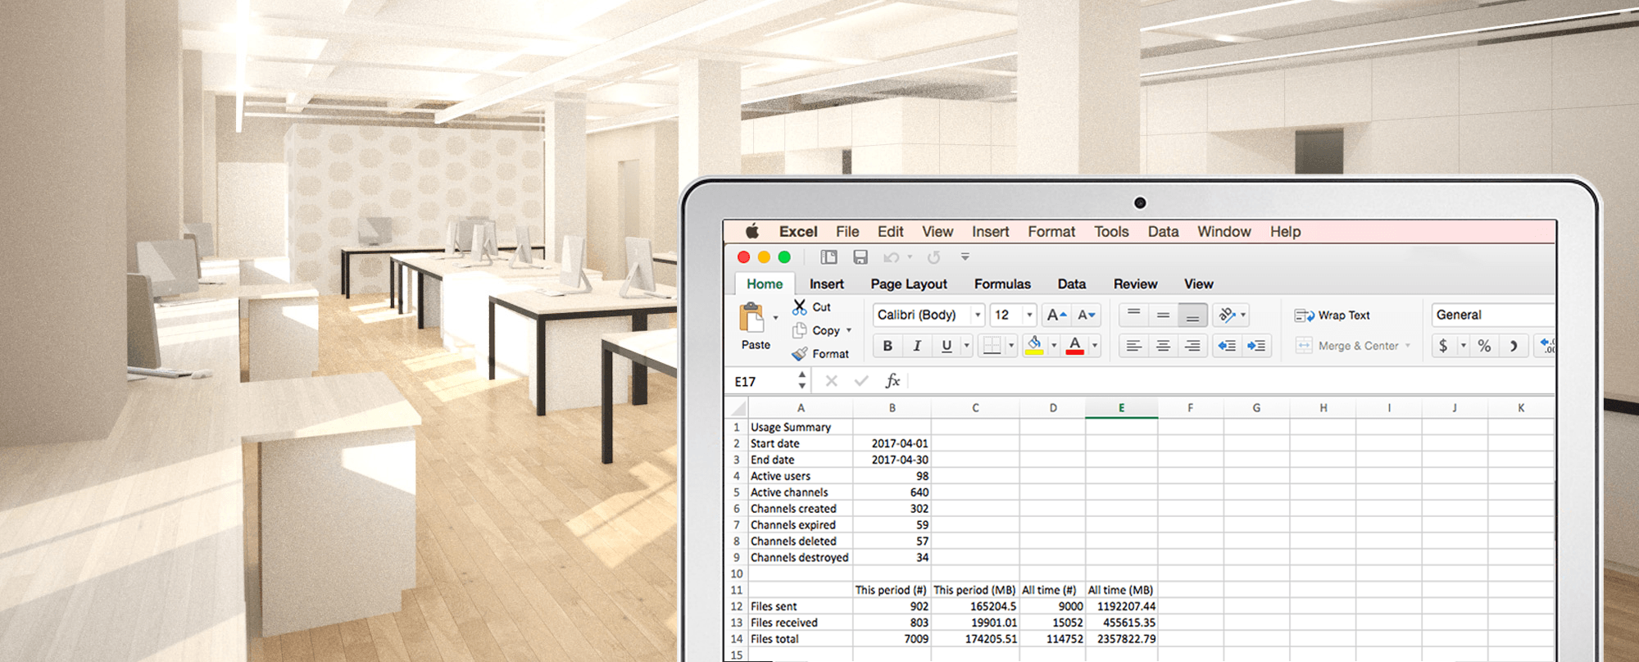1639x662 pixels.
Task: Open the font name dropdown
Action: click(x=978, y=315)
